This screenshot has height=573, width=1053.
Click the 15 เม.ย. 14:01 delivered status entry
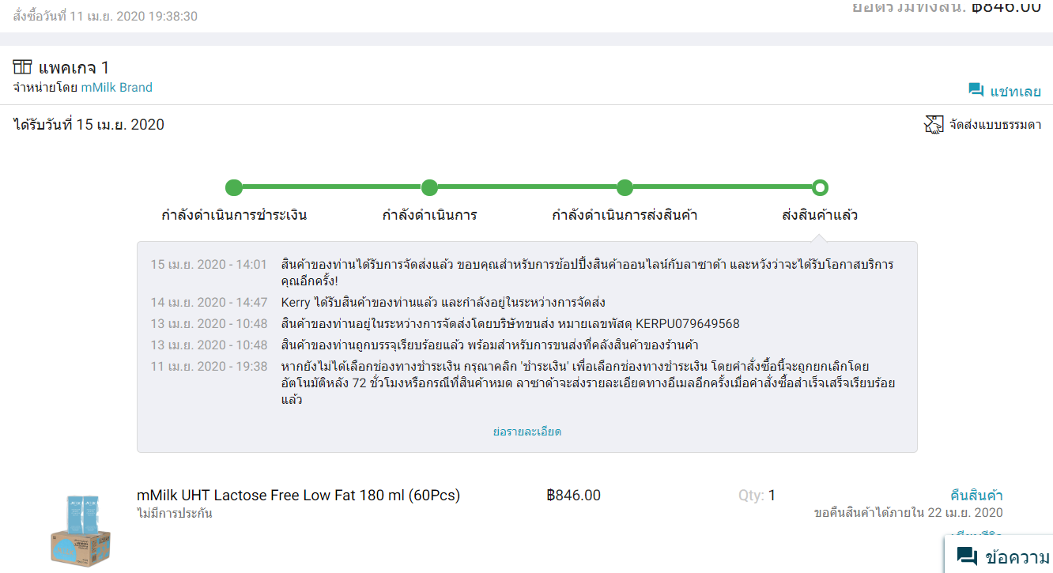pyautogui.click(x=587, y=264)
